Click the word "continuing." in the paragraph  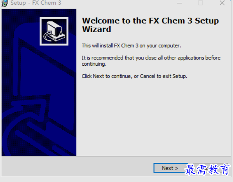click(x=94, y=64)
